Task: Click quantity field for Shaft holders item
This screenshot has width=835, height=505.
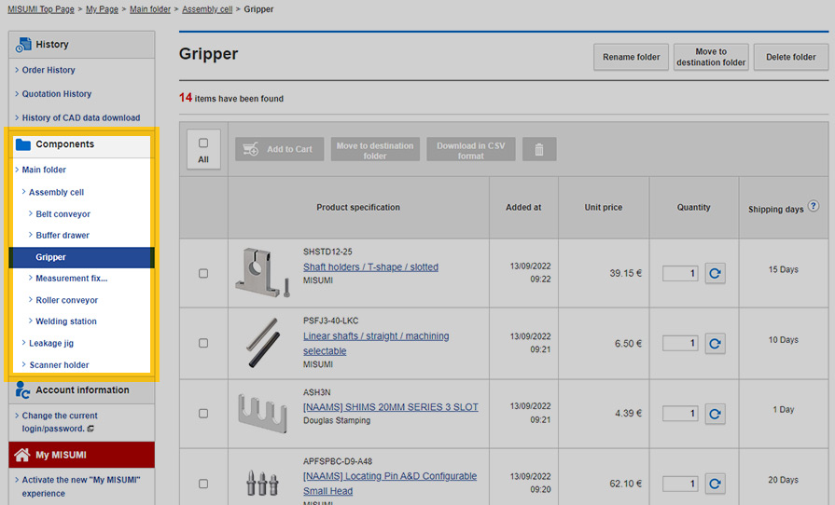Action: click(x=679, y=273)
